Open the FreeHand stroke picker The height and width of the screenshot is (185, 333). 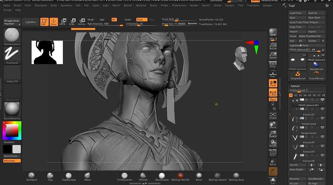click(x=12, y=55)
